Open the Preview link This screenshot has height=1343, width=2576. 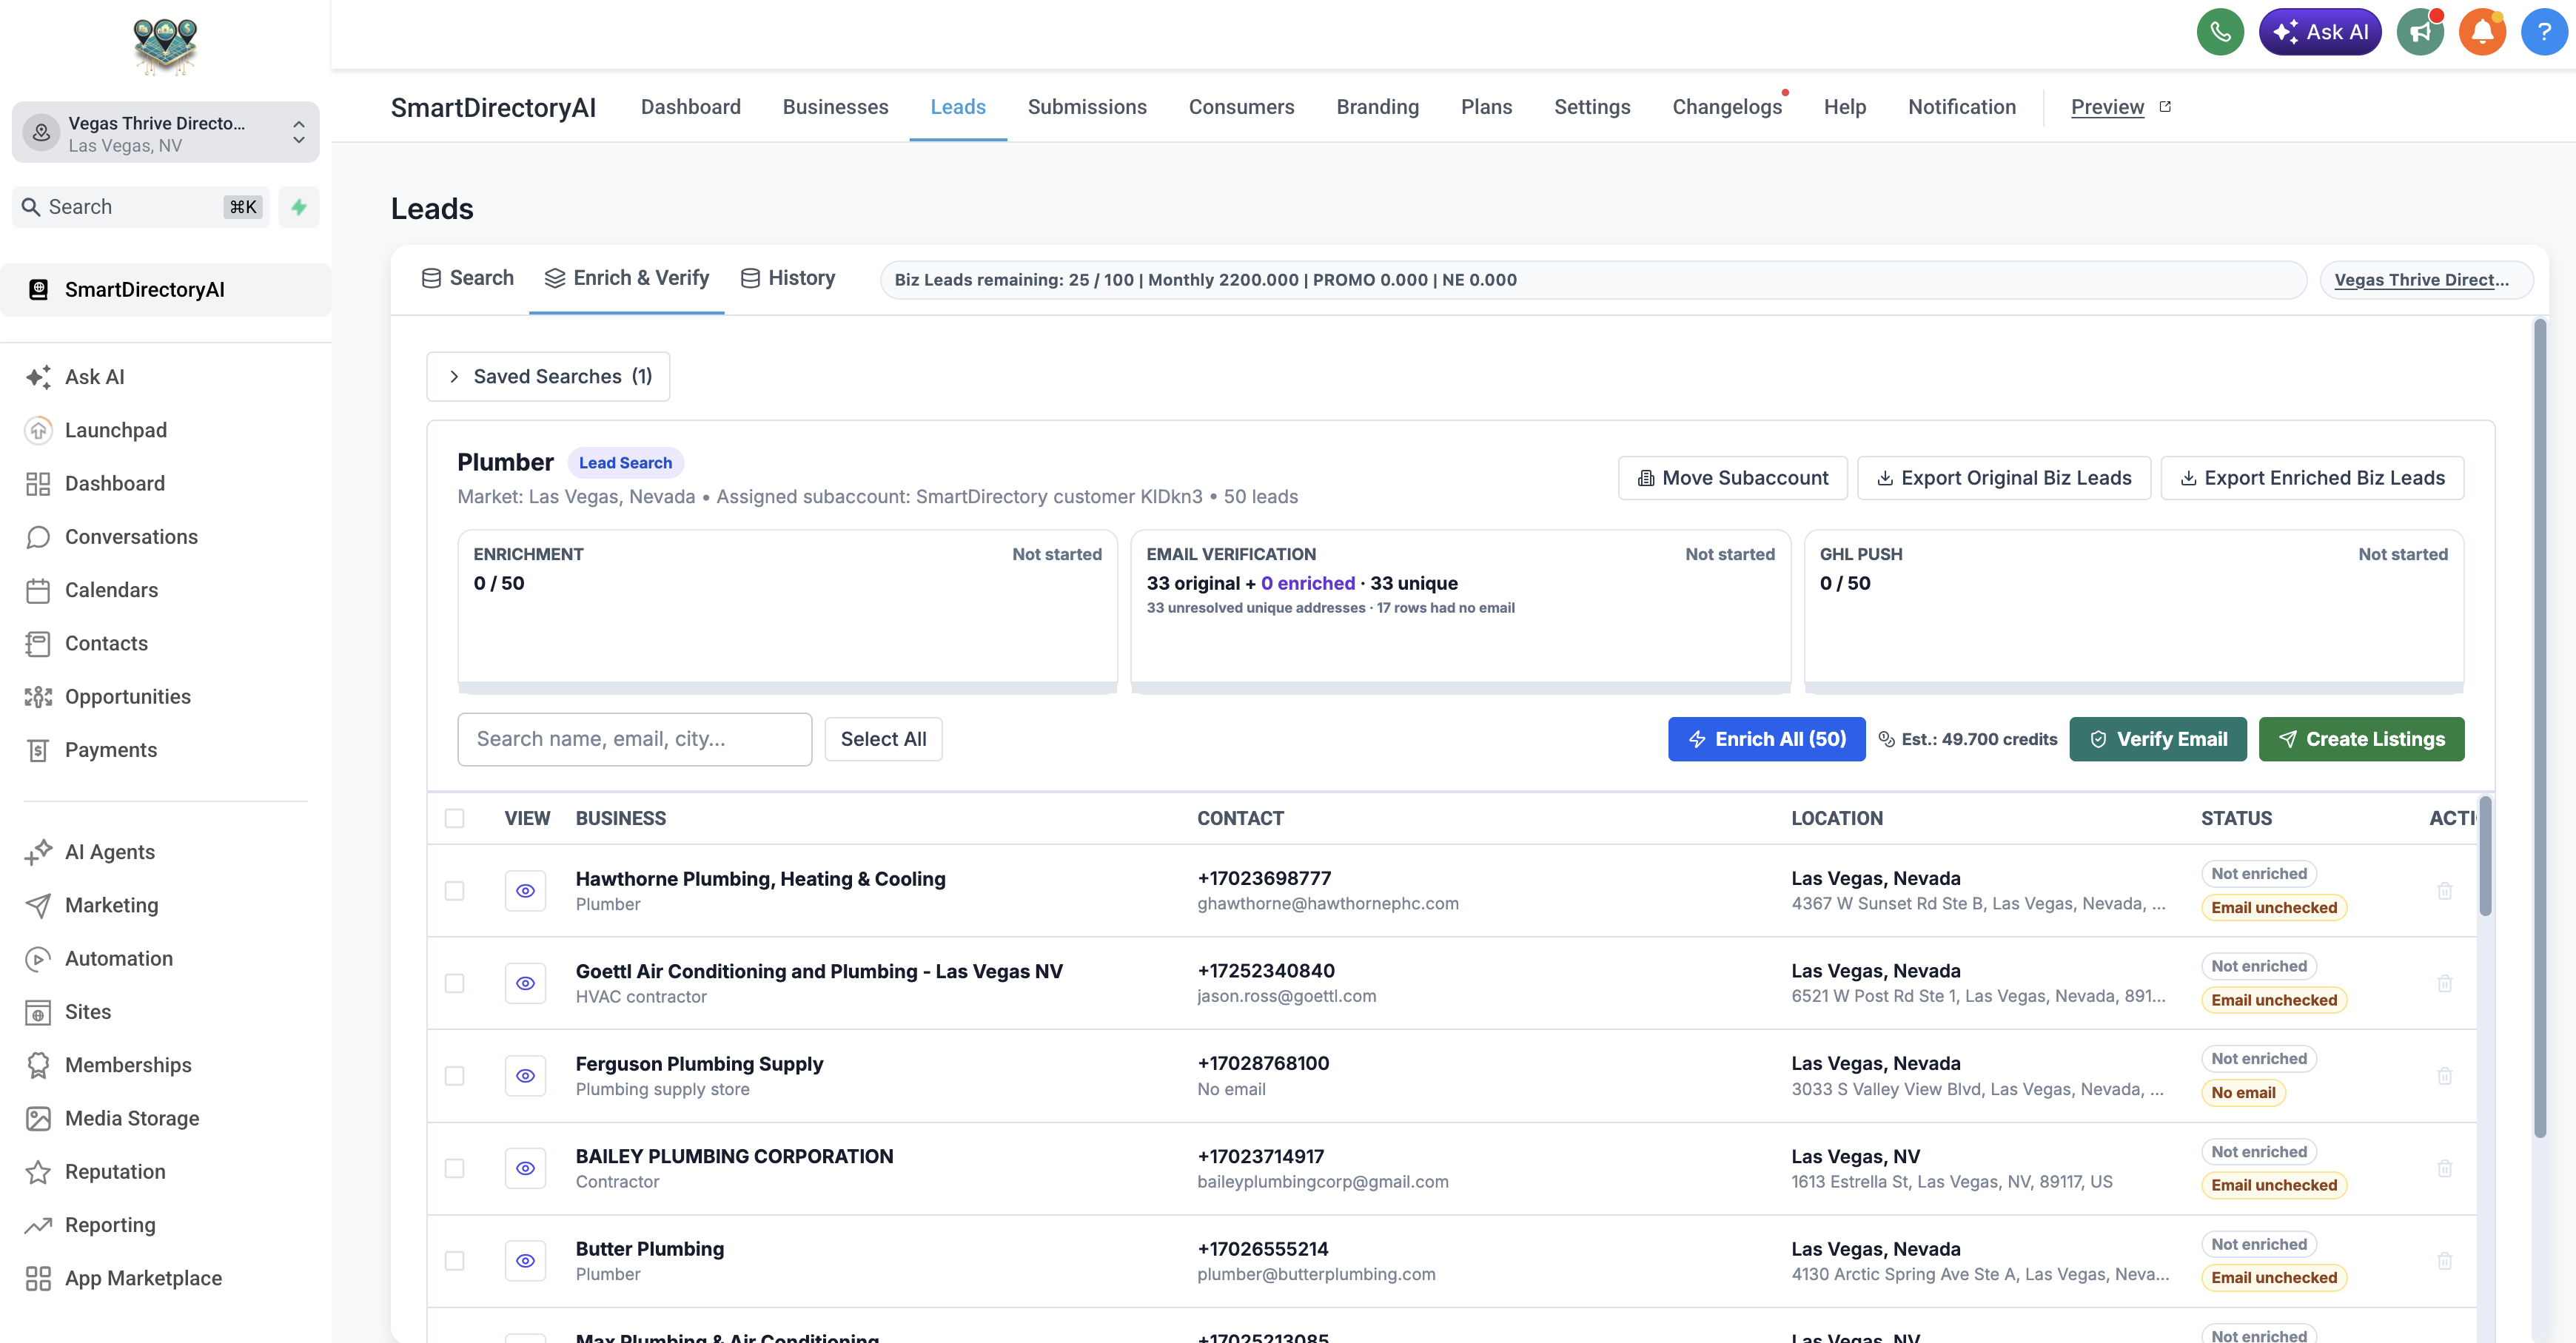2120,107
